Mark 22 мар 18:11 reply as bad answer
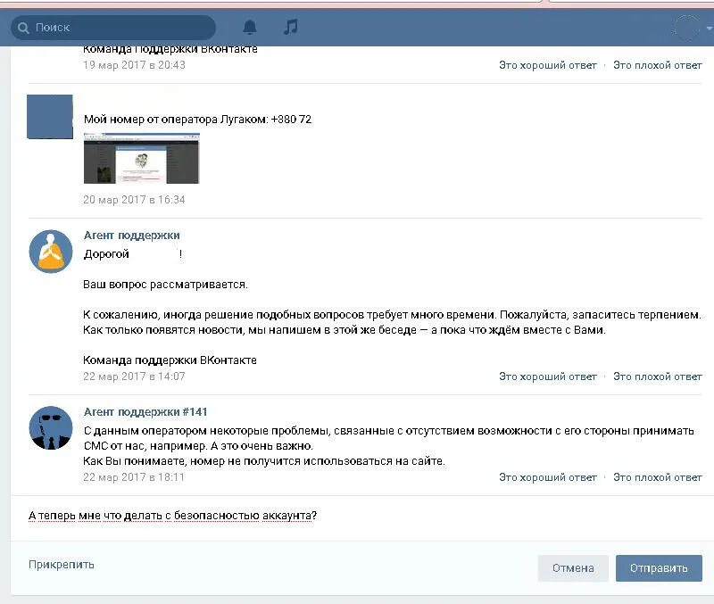The width and height of the screenshot is (714, 604). click(x=657, y=477)
